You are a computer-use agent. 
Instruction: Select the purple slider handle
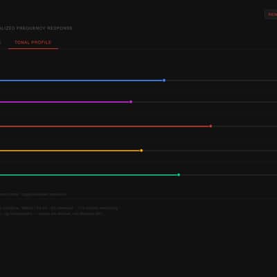(131, 102)
